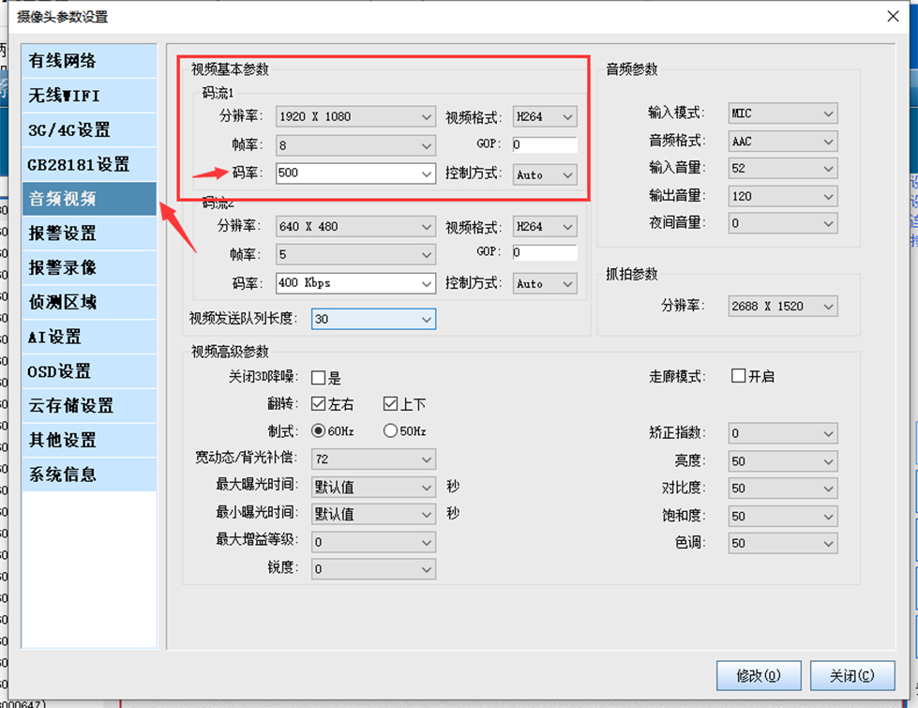Expand the 音频格式 AAC dropdown
Screen dimensions: 918x708
pos(783,142)
